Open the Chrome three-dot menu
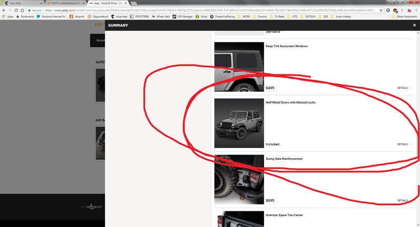 pyautogui.click(x=416, y=10)
